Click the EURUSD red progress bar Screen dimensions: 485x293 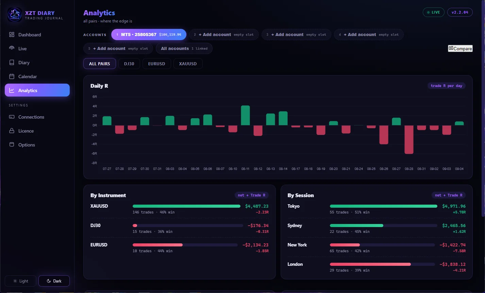tap(157, 245)
